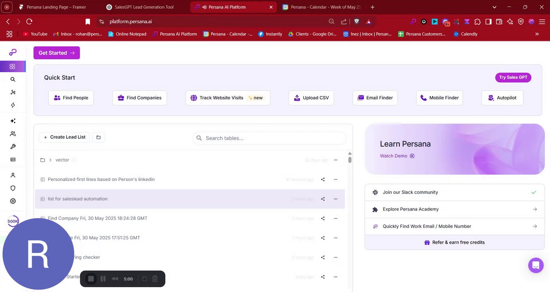The height and width of the screenshot is (292, 550).
Task: Share the list for saleslead automation table
Action: pos(323,199)
